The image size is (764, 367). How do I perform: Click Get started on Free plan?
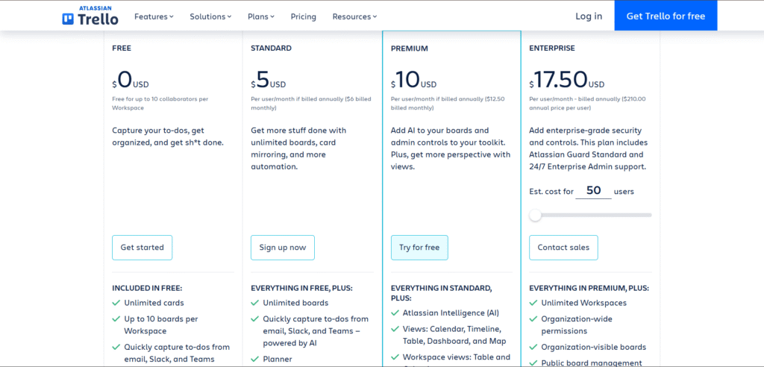pos(143,248)
